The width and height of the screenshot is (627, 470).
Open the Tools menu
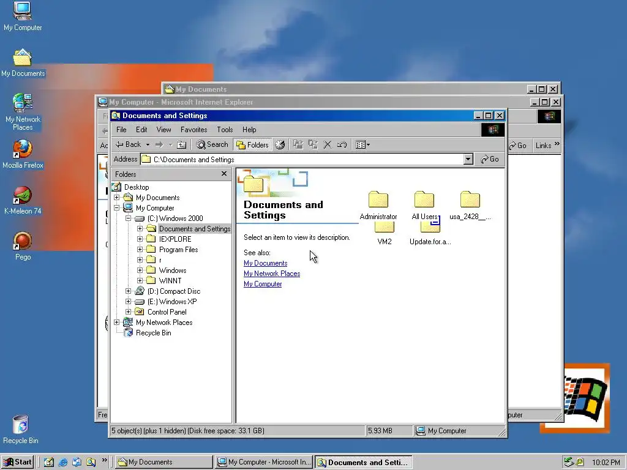coord(225,130)
